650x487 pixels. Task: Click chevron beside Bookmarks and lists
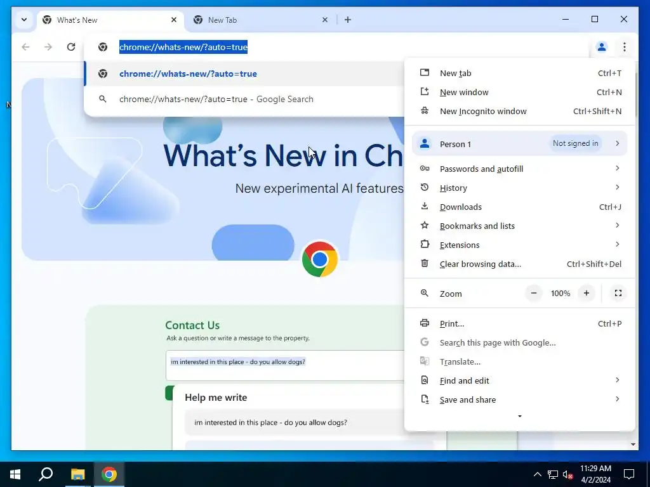(x=617, y=225)
